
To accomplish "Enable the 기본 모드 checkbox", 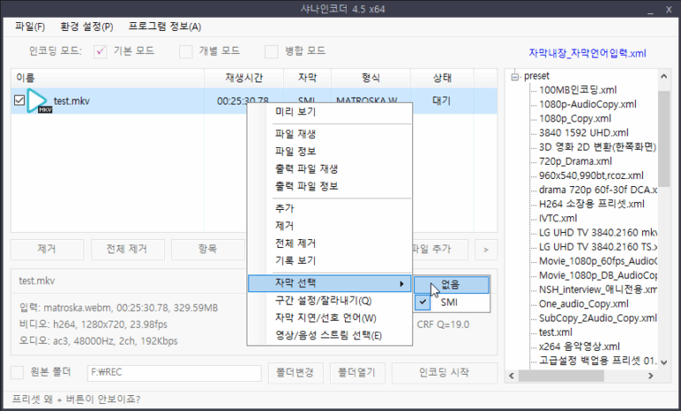I will 100,51.
